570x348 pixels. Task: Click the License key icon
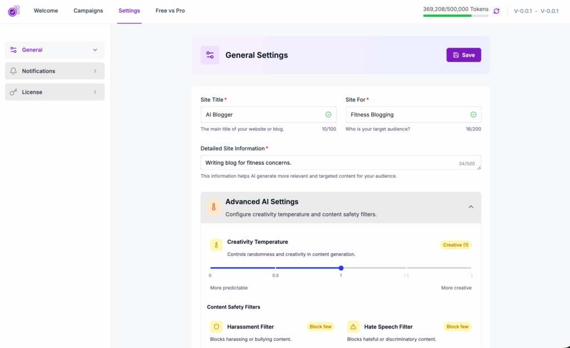[13, 92]
